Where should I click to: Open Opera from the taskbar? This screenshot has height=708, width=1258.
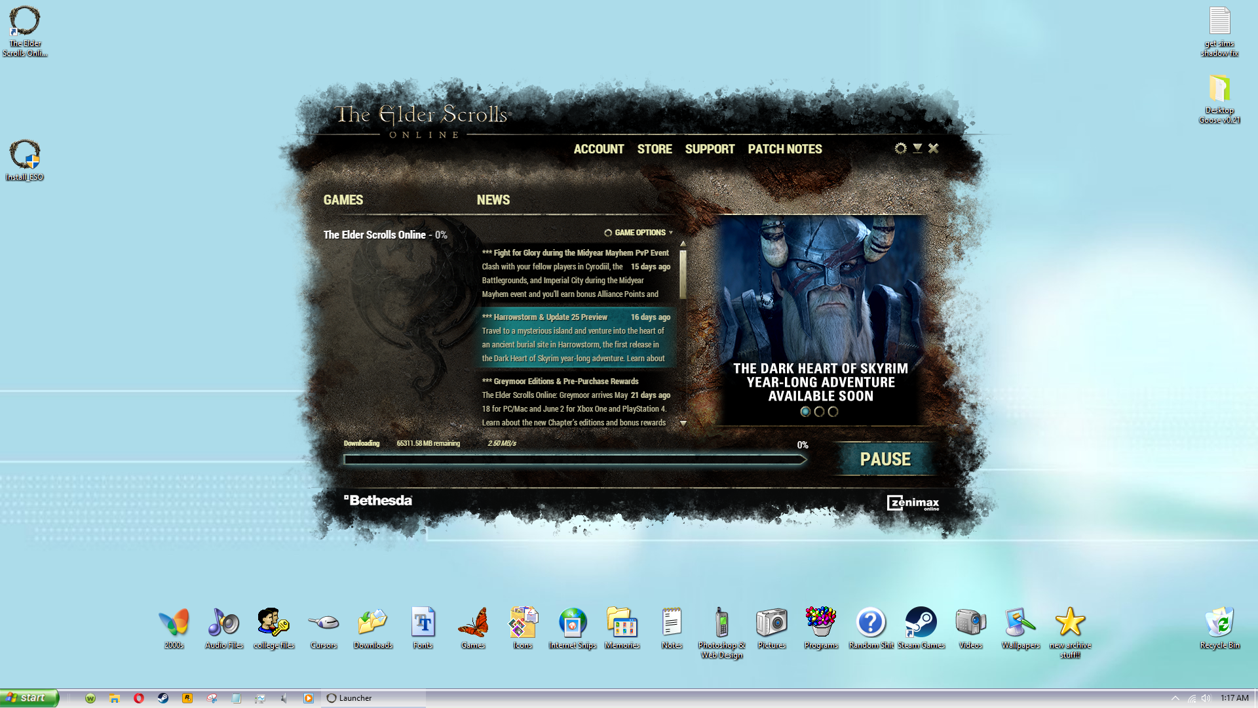(139, 698)
